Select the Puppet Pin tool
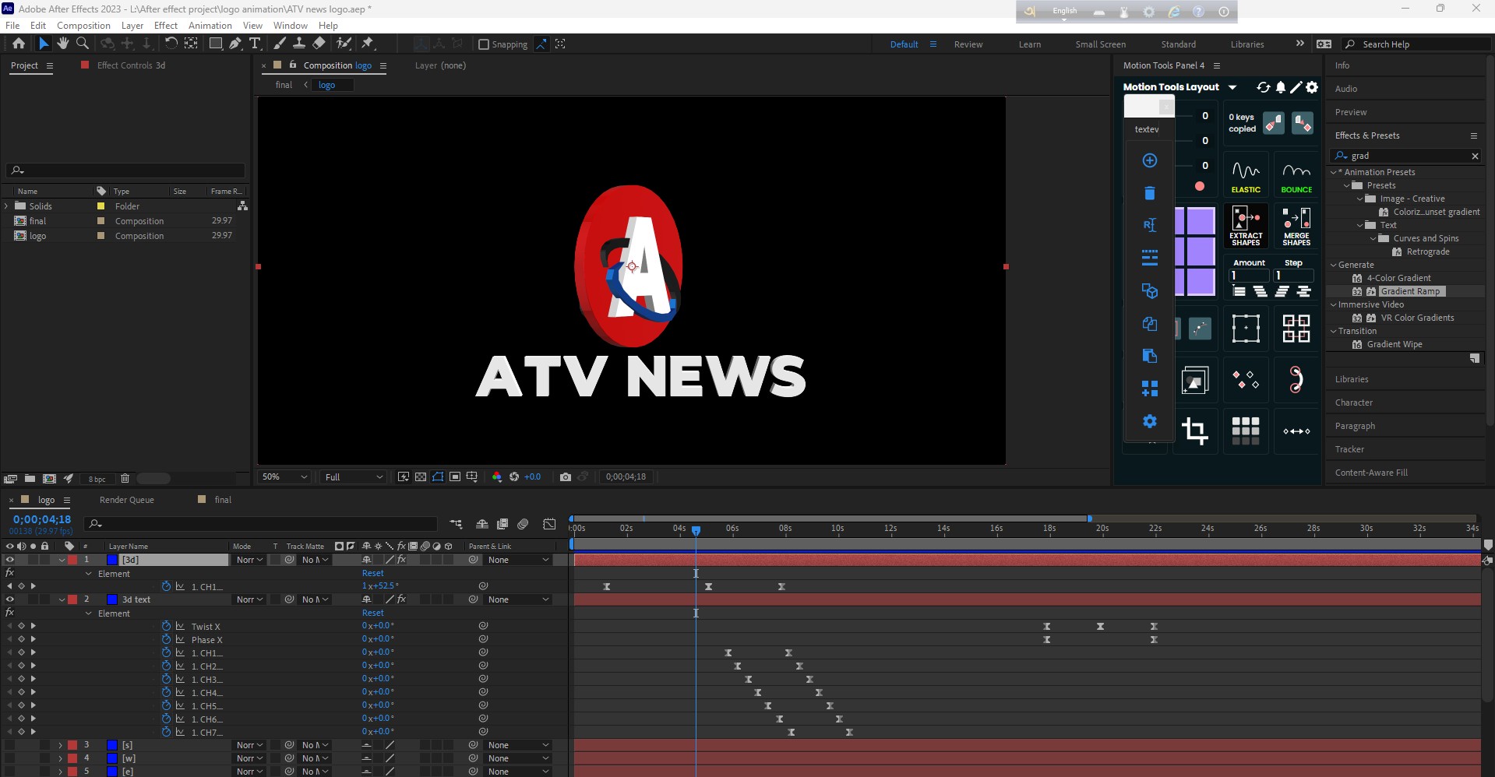Viewport: 1495px width, 777px height. coord(368,44)
